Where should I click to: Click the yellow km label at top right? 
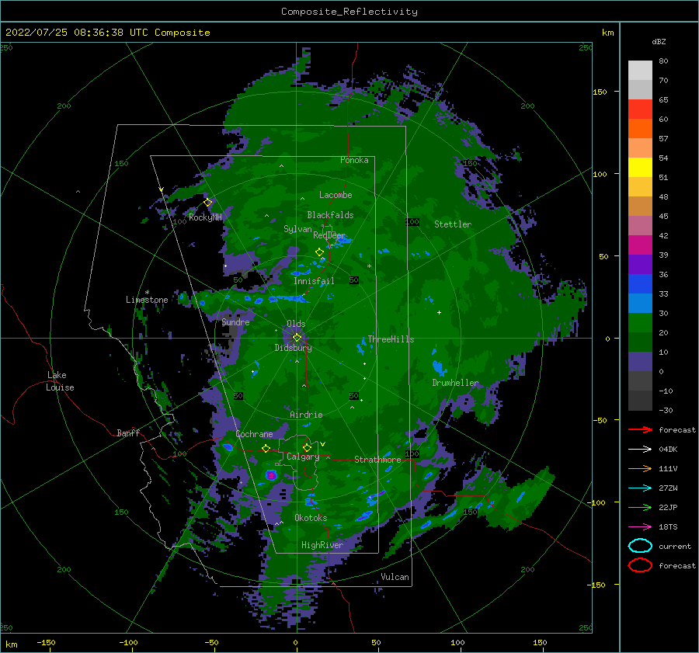[607, 33]
